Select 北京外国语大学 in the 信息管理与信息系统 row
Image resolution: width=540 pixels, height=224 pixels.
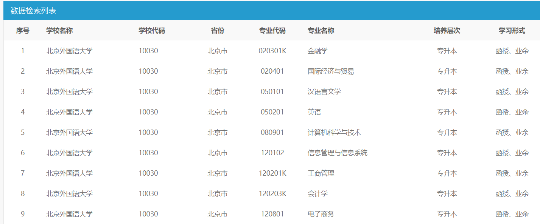coord(69,153)
